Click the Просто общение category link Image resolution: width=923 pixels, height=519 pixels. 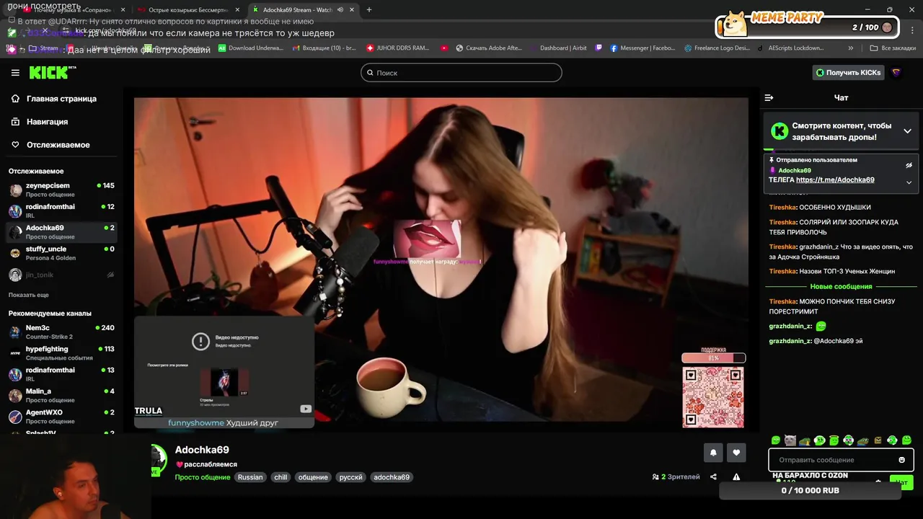pyautogui.click(x=203, y=477)
